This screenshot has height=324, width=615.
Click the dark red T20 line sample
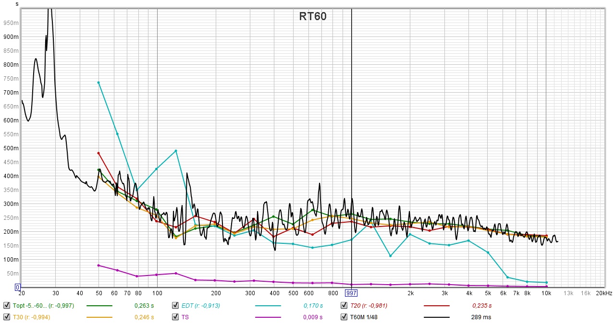coord(437,305)
